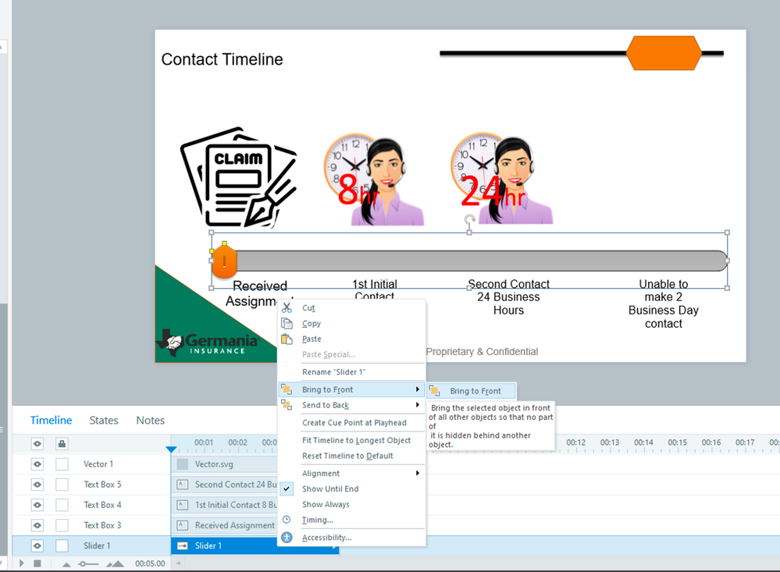Choose Copy from the context menu
Viewport: 780px width, 572px height.
(351, 323)
